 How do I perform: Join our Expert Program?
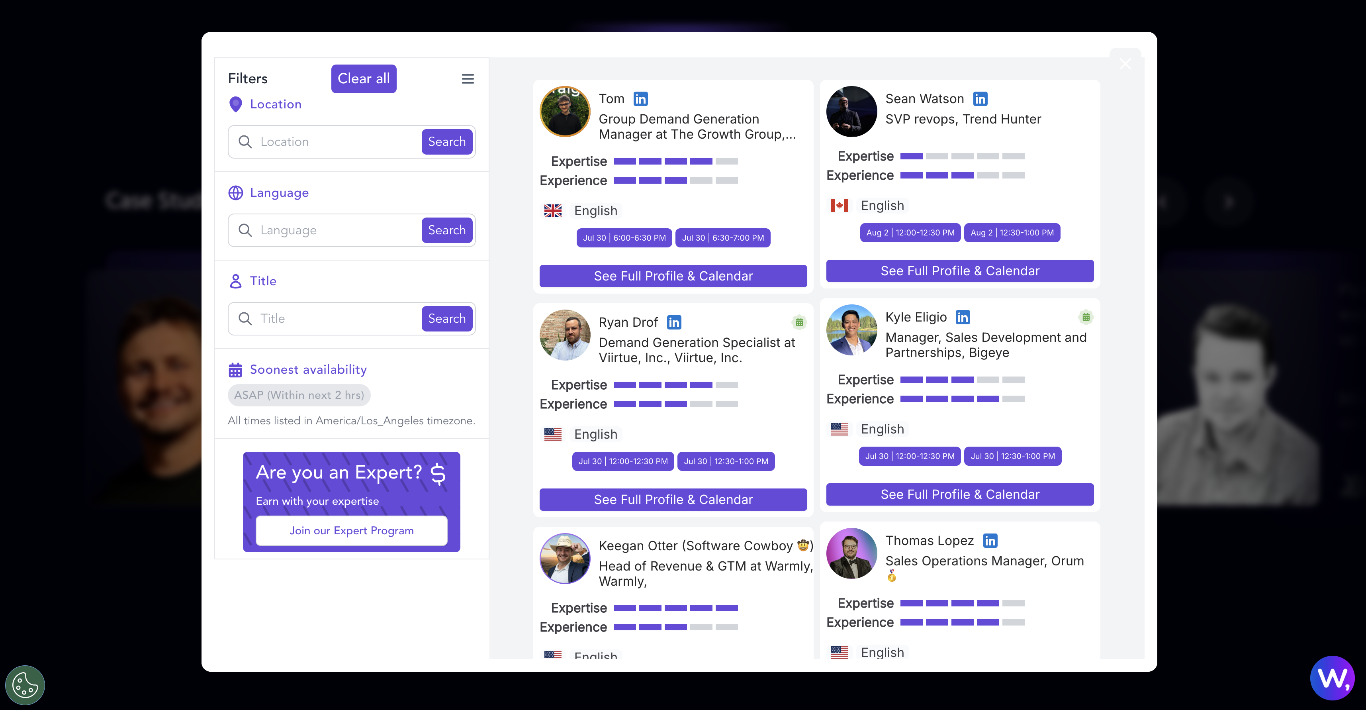[352, 531]
